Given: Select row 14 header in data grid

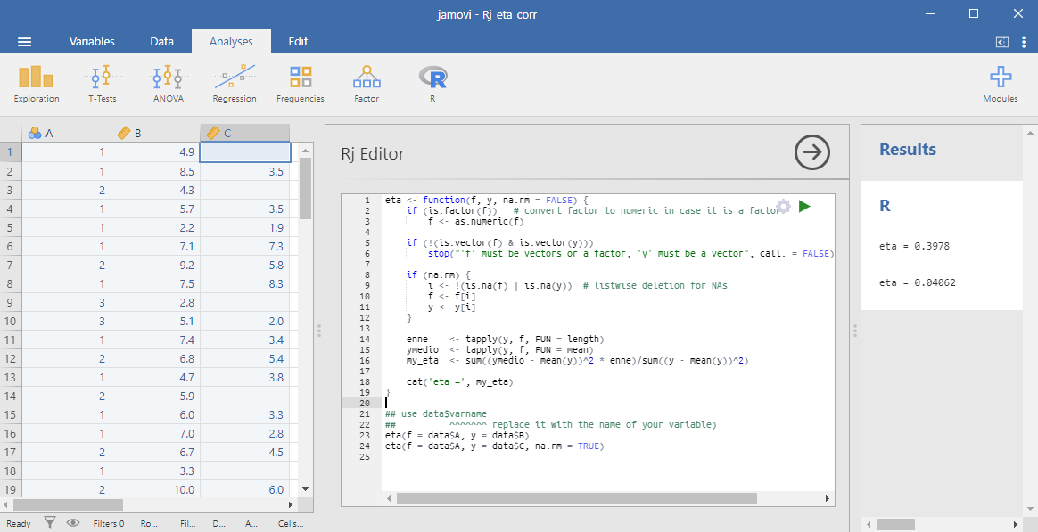Looking at the screenshot, I should click(11, 397).
